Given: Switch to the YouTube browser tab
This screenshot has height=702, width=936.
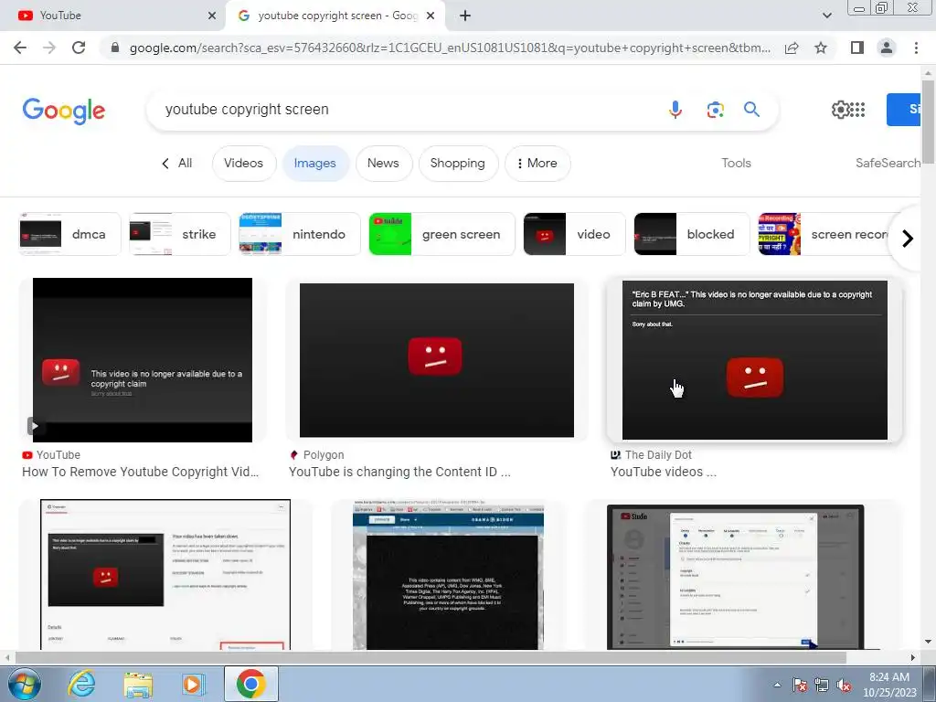Looking at the screenshot, I should click(112, 16).
